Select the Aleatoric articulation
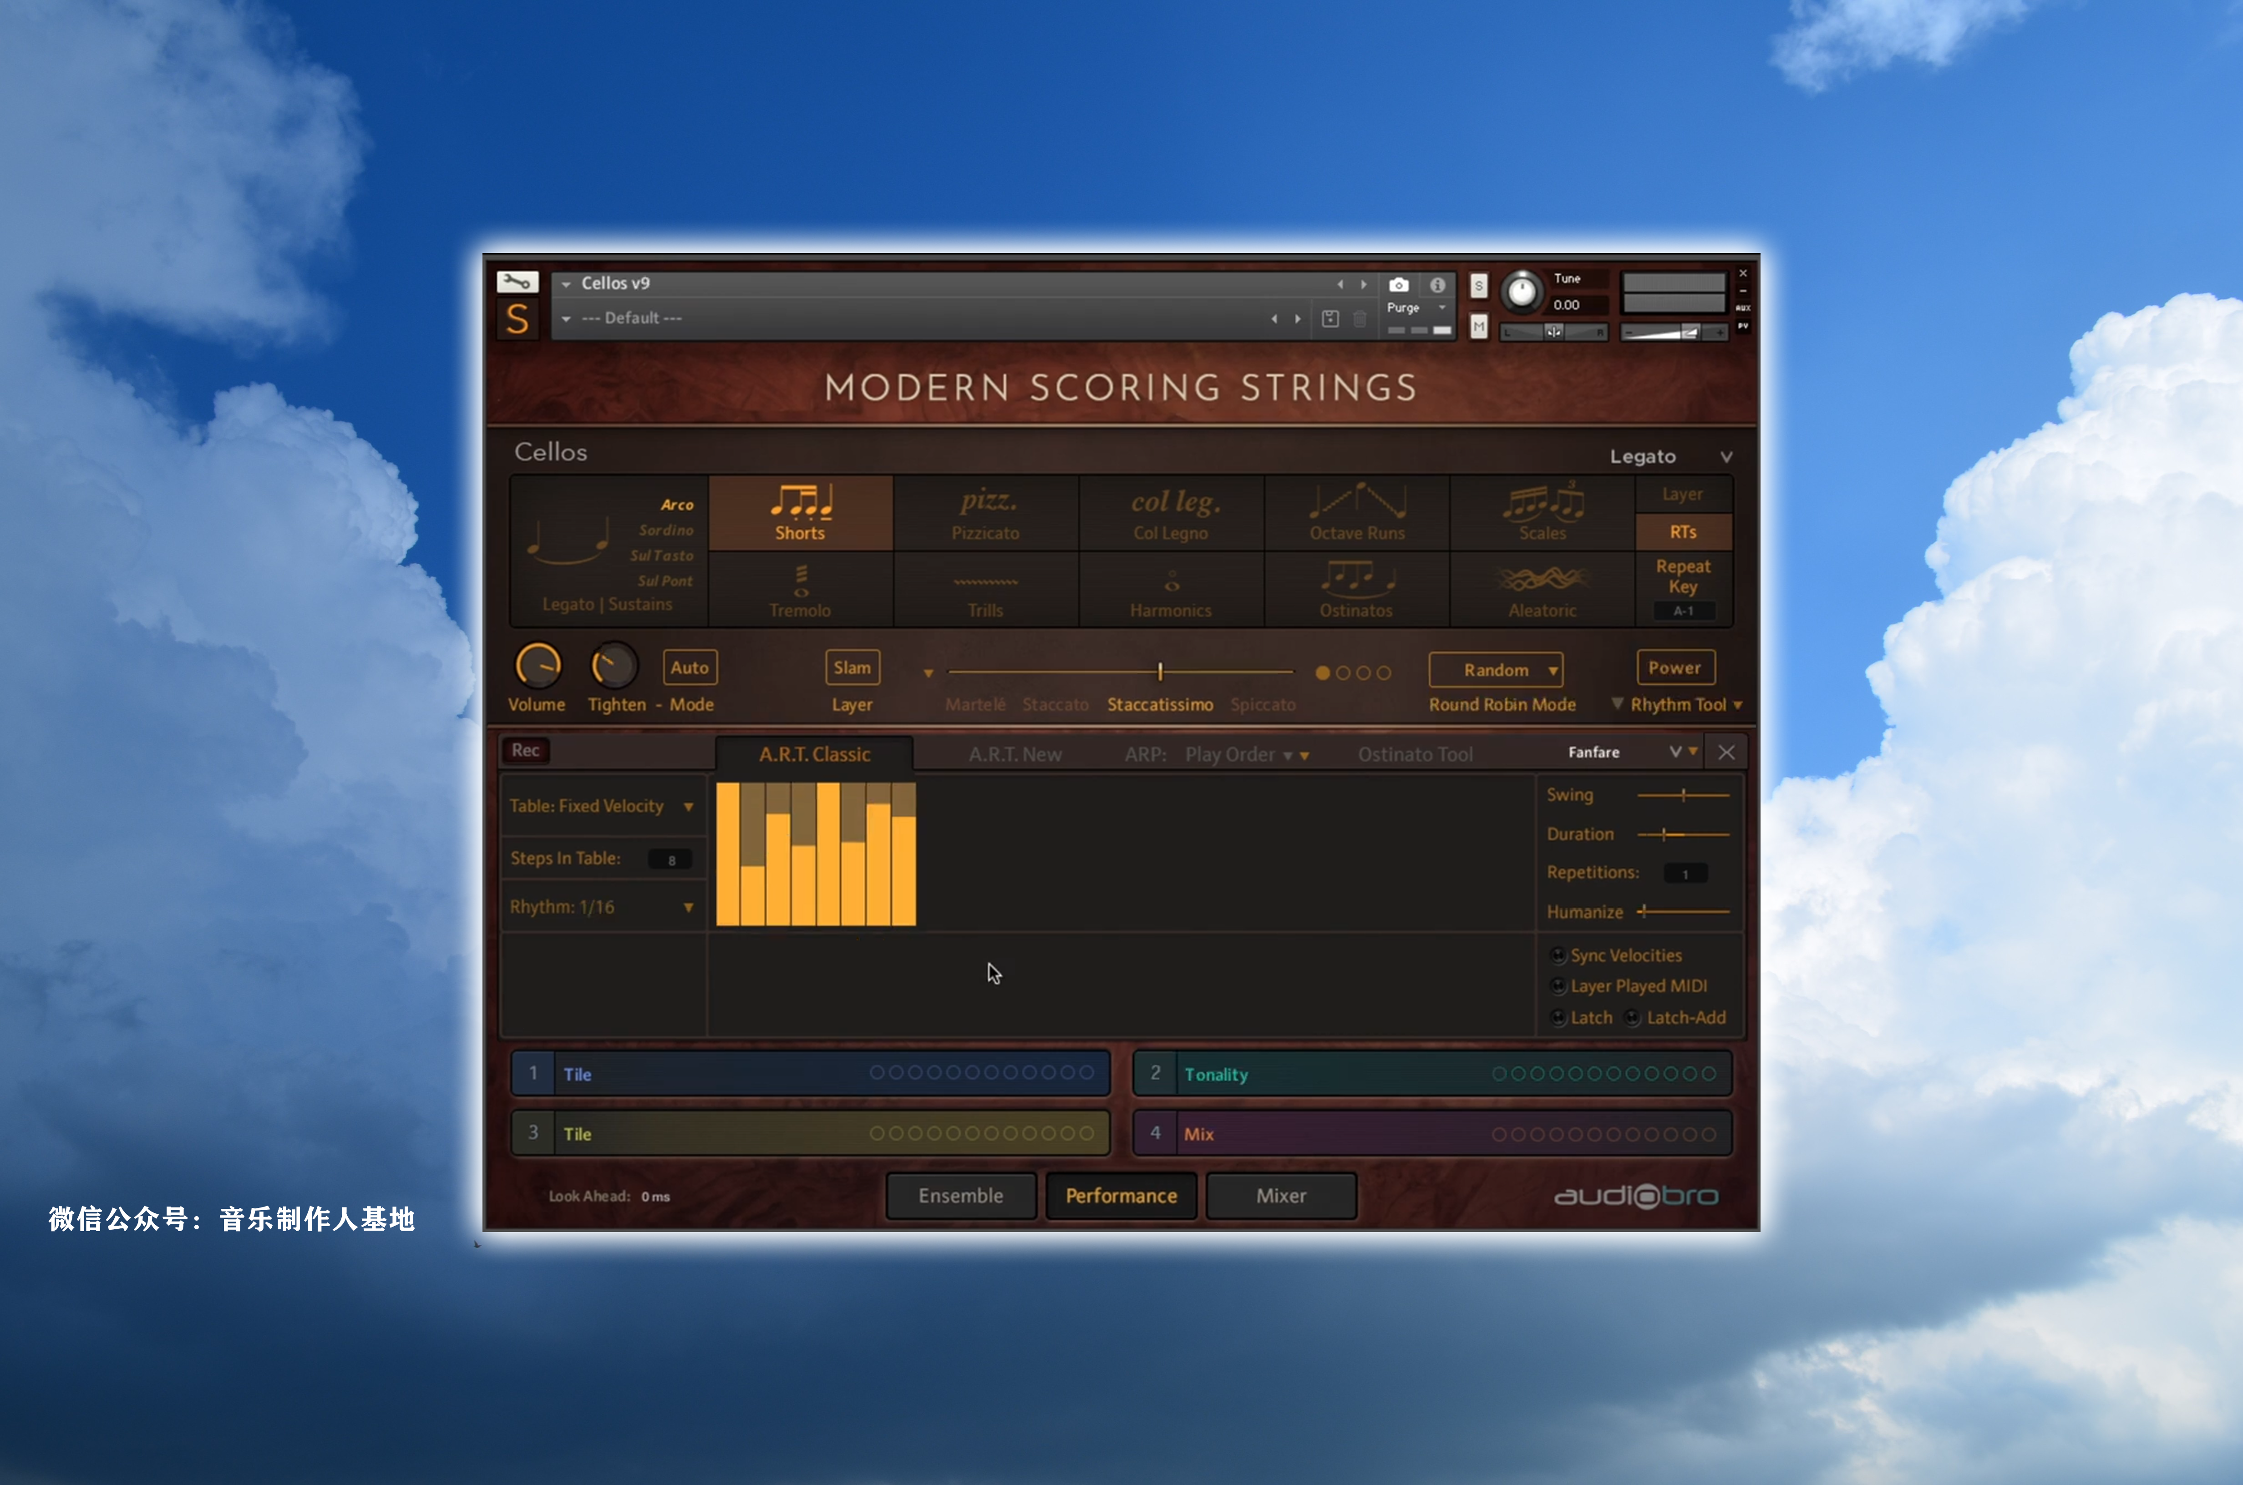 coord(1542,590)
